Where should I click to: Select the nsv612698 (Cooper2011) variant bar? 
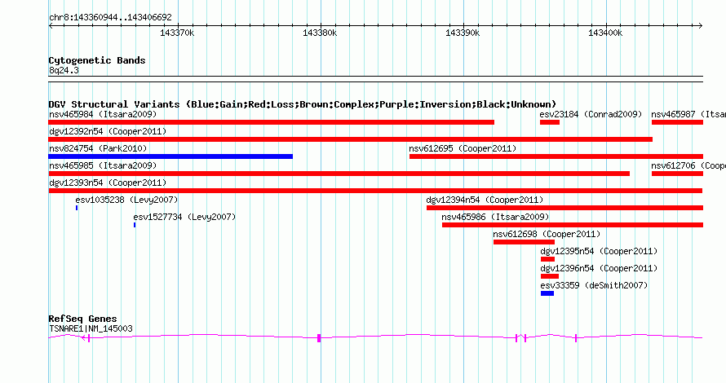(x=524, y=242)
